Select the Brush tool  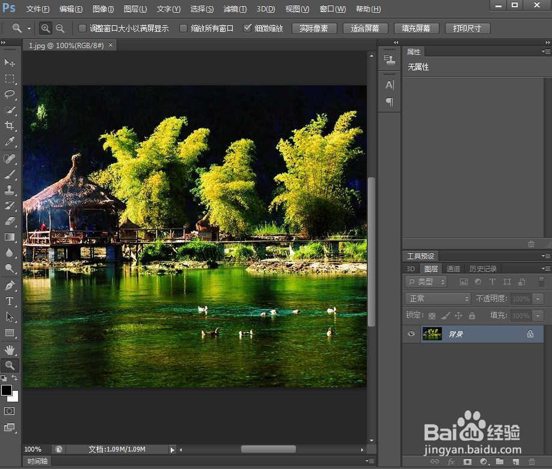coord(10,174)
